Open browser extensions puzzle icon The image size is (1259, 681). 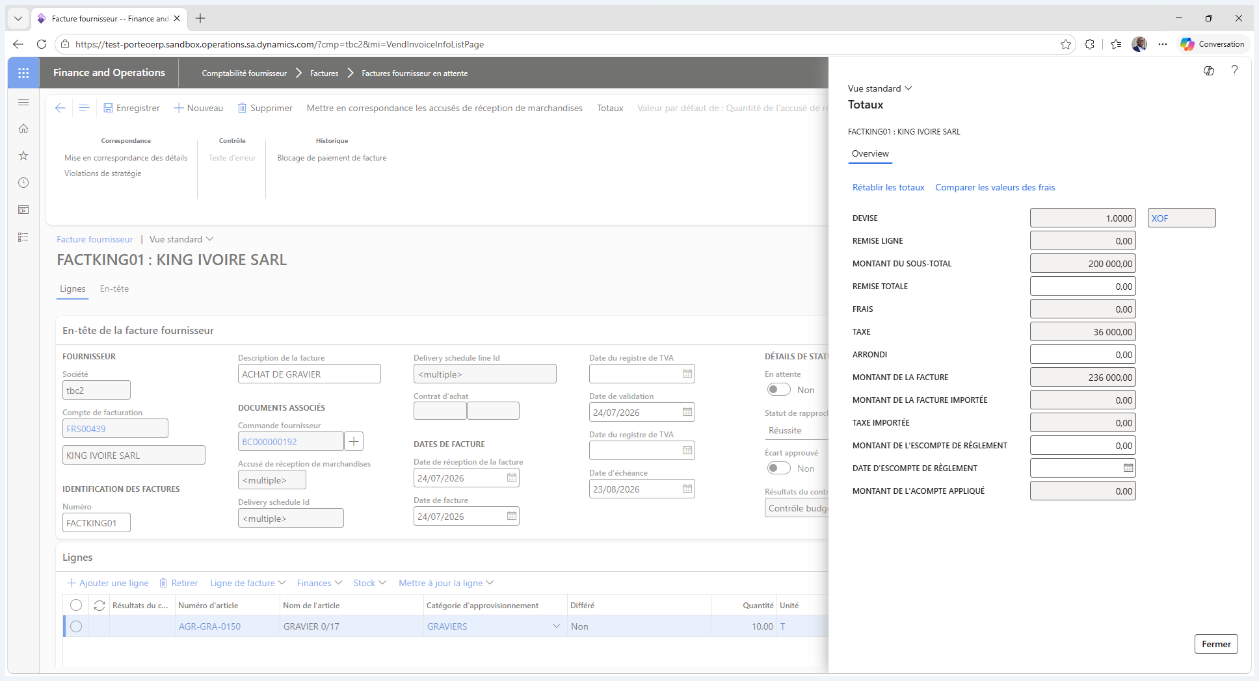[1090, 44]
